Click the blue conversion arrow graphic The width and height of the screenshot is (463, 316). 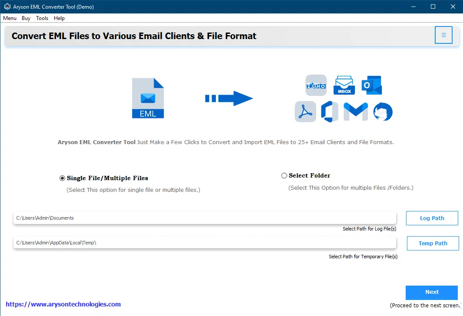click(x=229, y=98)
